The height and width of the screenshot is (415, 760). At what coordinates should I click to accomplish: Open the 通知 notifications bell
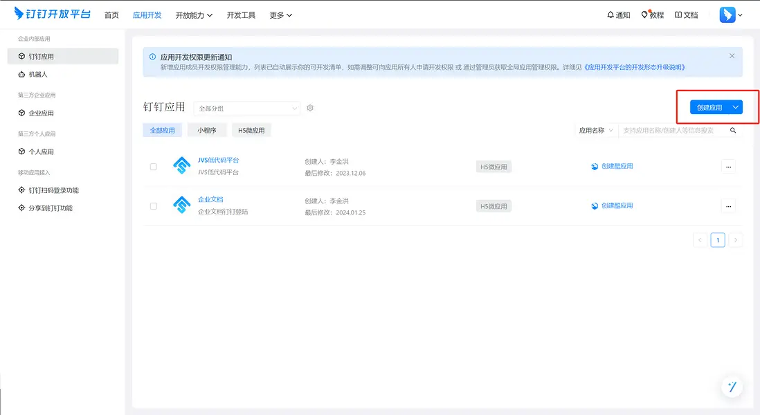click(617, 14)
